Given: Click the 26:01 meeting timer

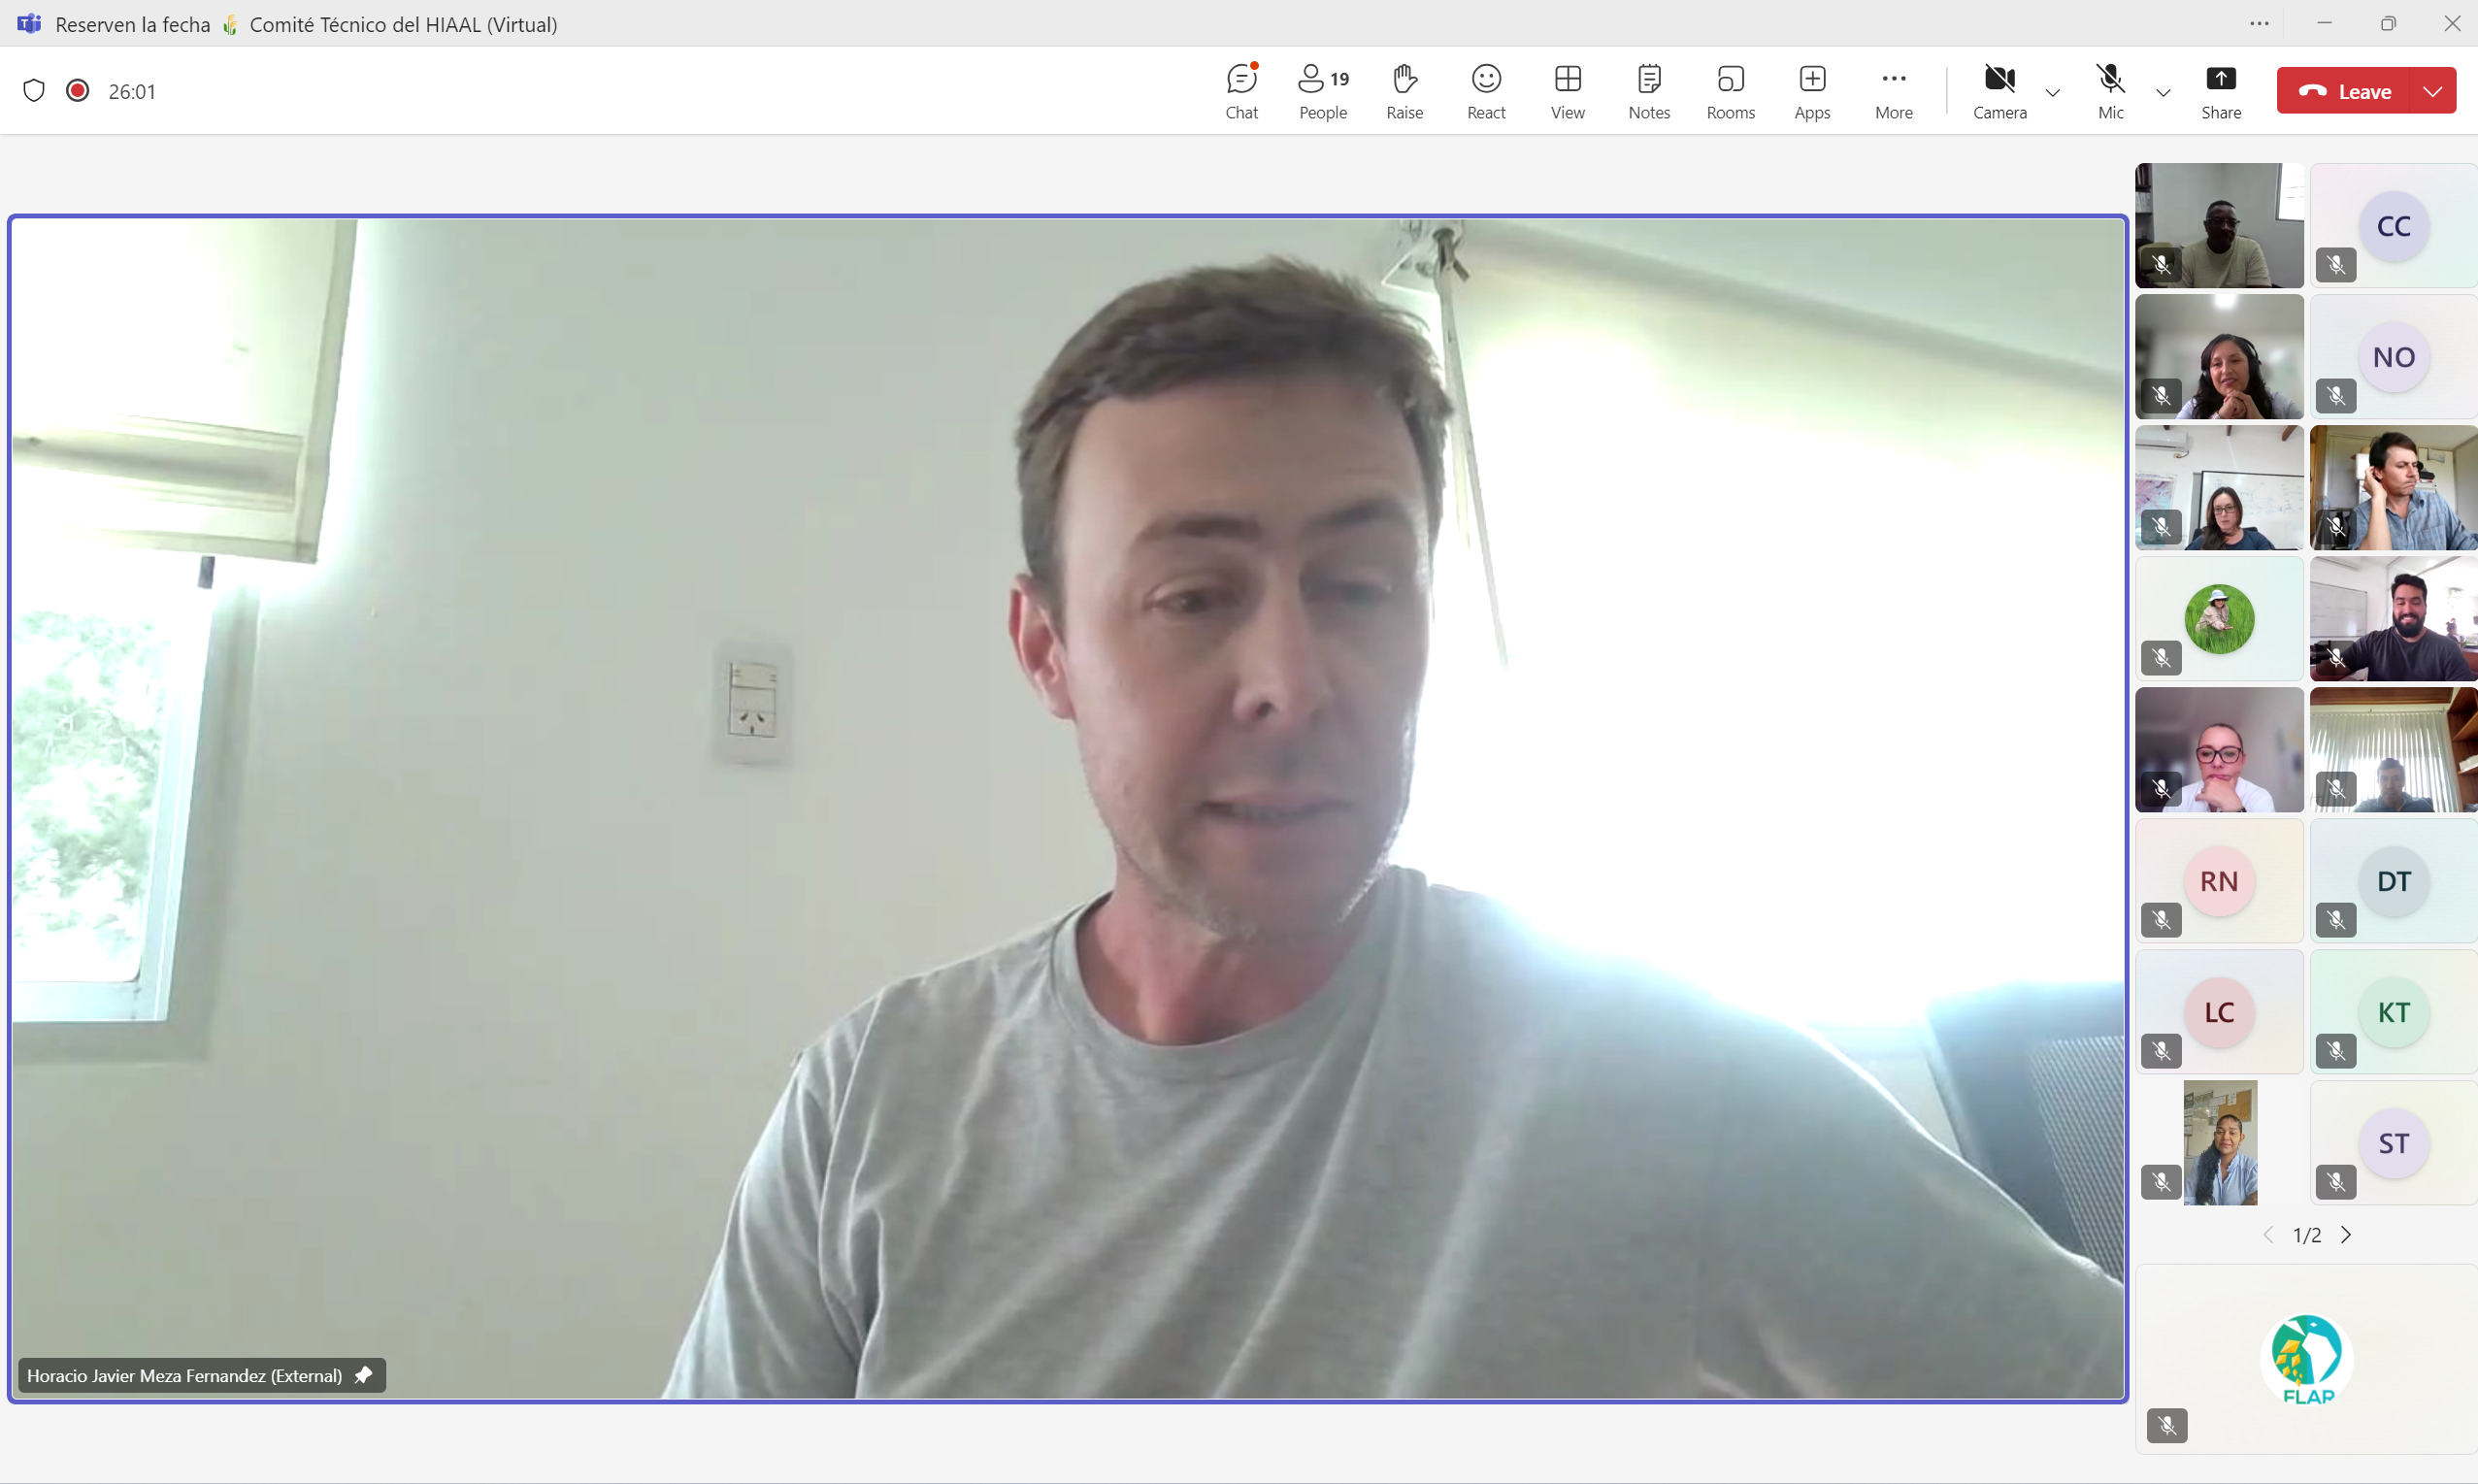Looking at the screenshot, I should [132, 92].
